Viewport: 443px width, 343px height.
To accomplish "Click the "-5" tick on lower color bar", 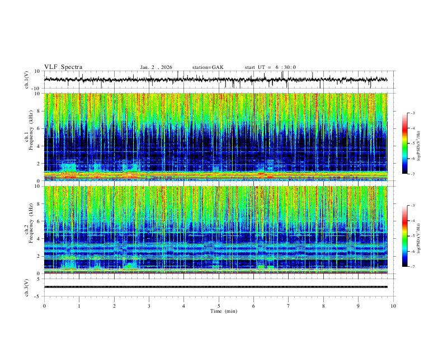I will tap(413, 236).
